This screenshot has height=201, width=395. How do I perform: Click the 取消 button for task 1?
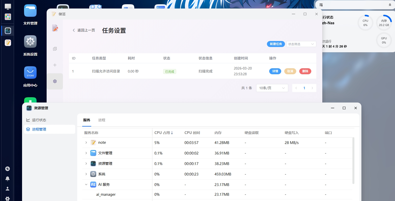(x=290, y=71)
